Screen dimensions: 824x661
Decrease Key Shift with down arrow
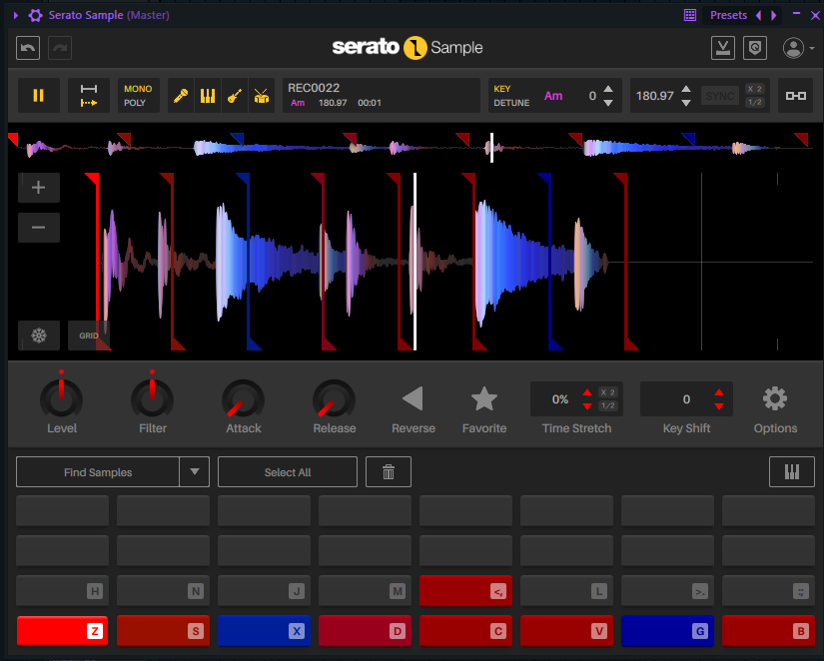pyautogui.click(x=719, y=406)
